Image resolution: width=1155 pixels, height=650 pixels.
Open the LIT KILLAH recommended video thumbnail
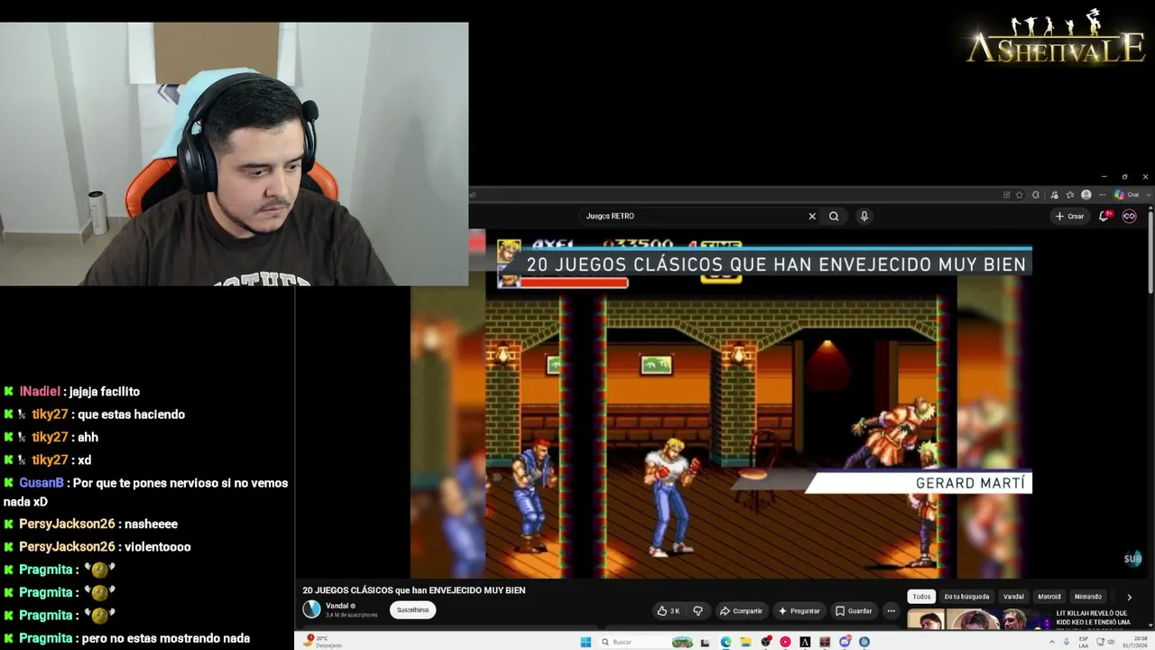pyautogui.click(x=979, y=620)
